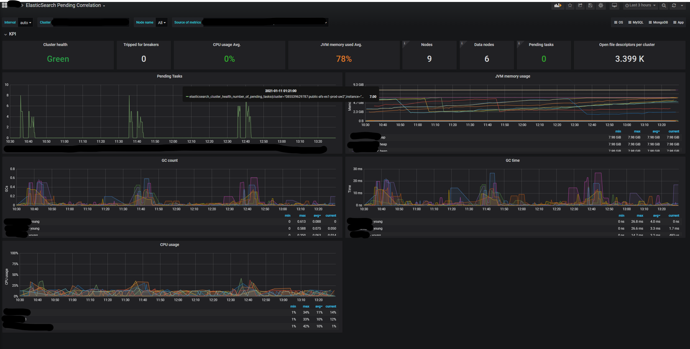The height and width of the screenshot is (349, 690).
Task: Open the OS dashboards link menu
Action: point(619,22)
